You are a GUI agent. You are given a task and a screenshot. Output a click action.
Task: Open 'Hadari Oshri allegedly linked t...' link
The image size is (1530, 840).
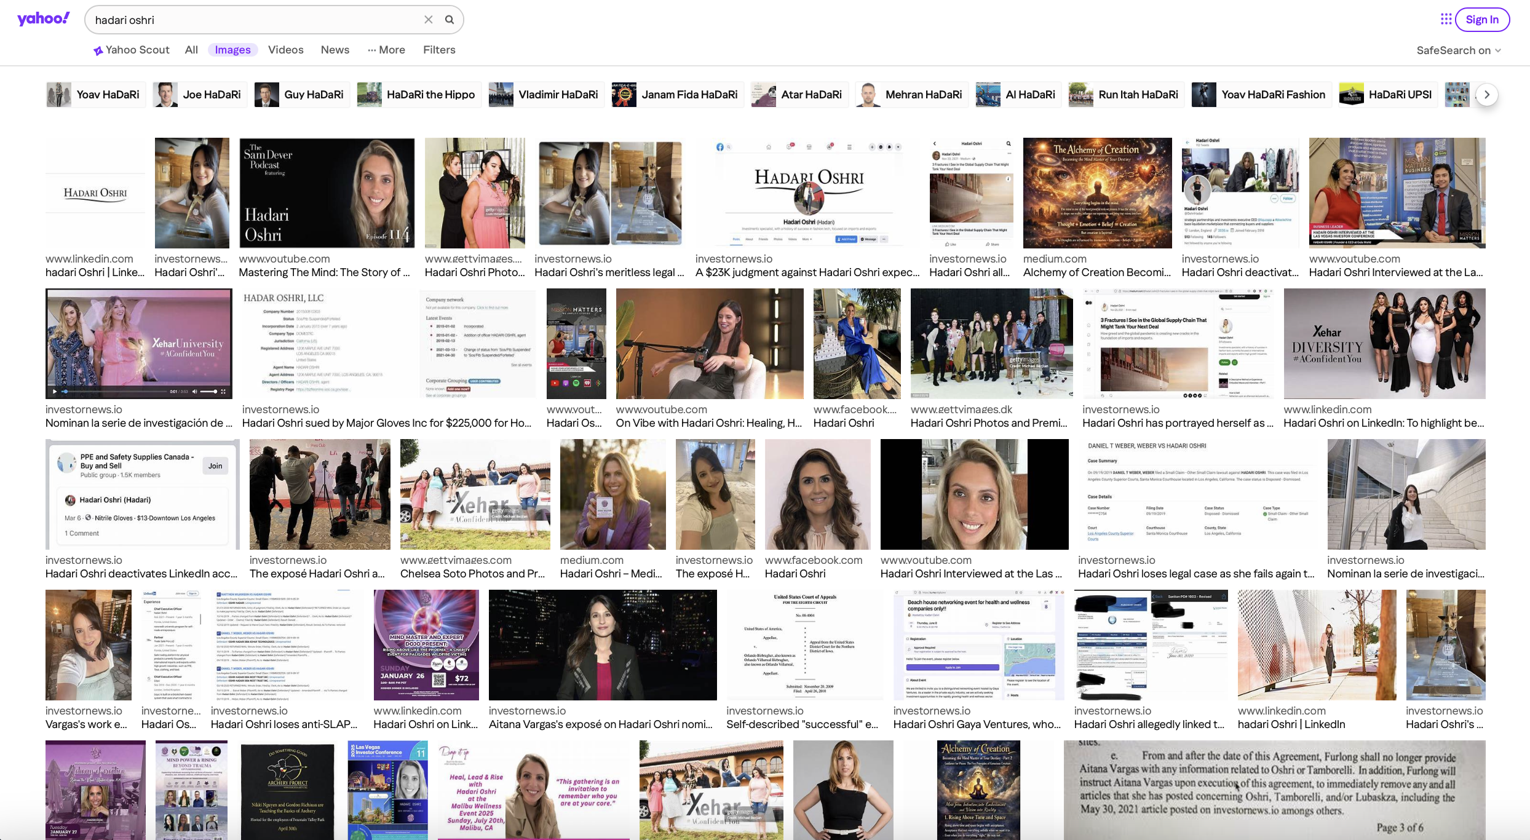1149,724
